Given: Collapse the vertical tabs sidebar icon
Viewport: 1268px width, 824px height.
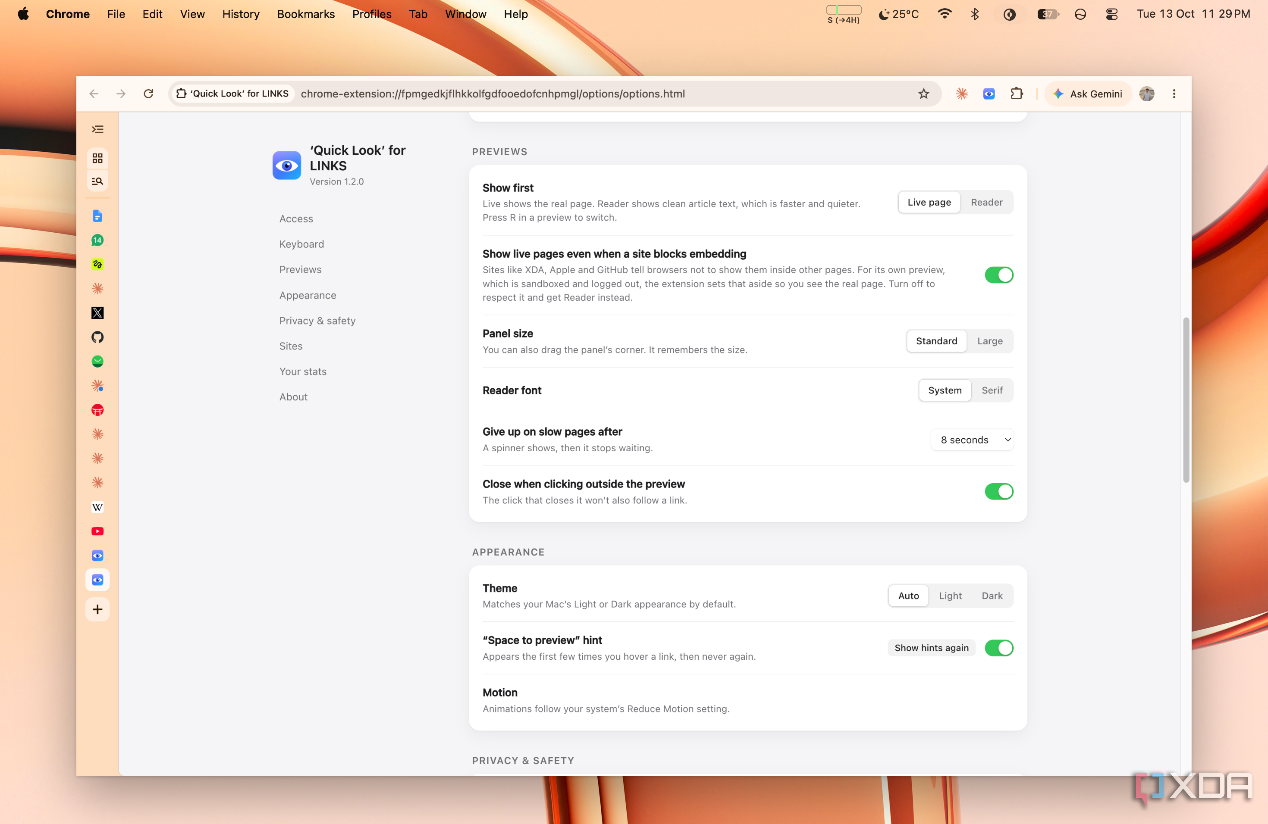Looking at the screenshot, I should (97, 129).
